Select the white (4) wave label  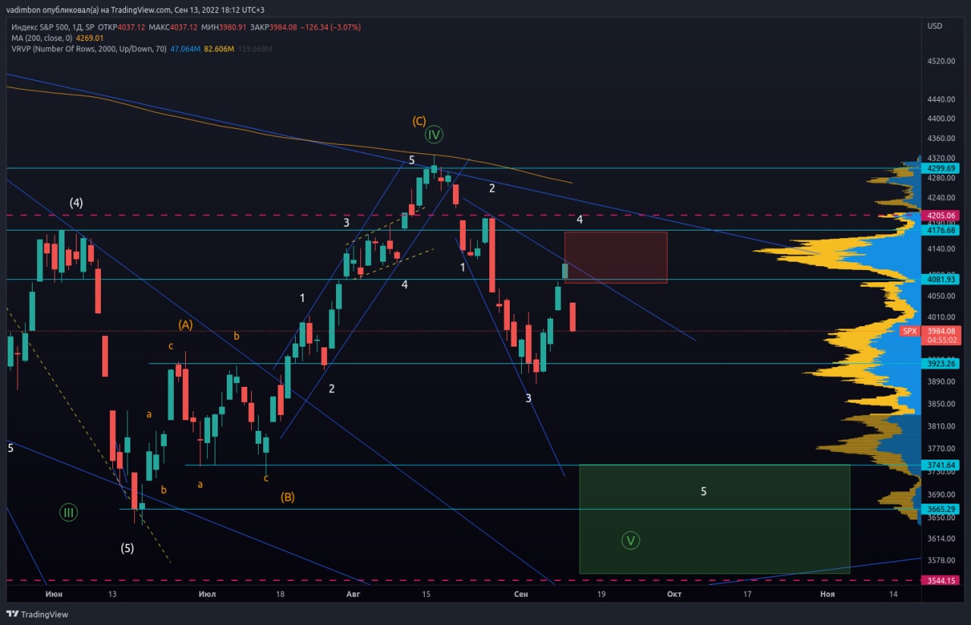click(x=76, y=203)
